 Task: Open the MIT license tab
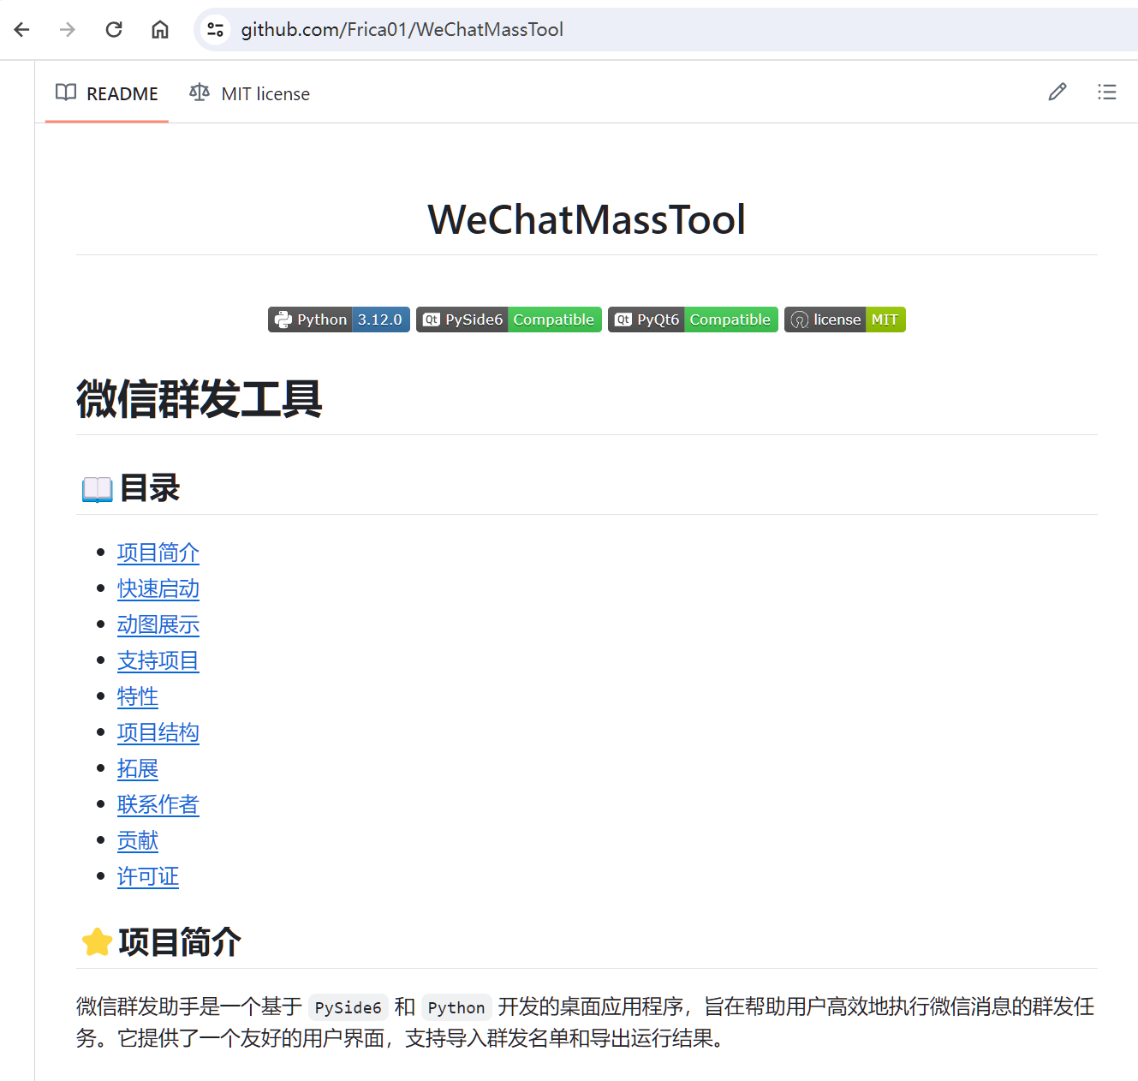click(x=249, y=93)
